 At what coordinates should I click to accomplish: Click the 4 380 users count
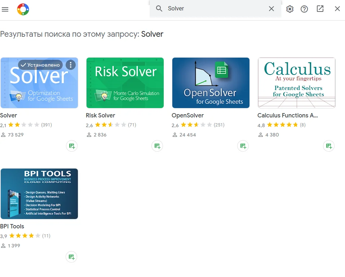272,135
